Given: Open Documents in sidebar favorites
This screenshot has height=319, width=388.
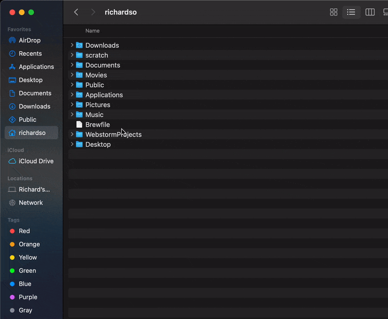Looking at the screenshot, I should tap(31, 93).
